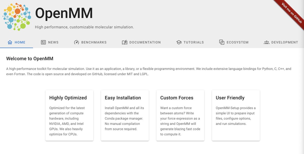Open the BENCHMARKS tab label

point(94,42)
